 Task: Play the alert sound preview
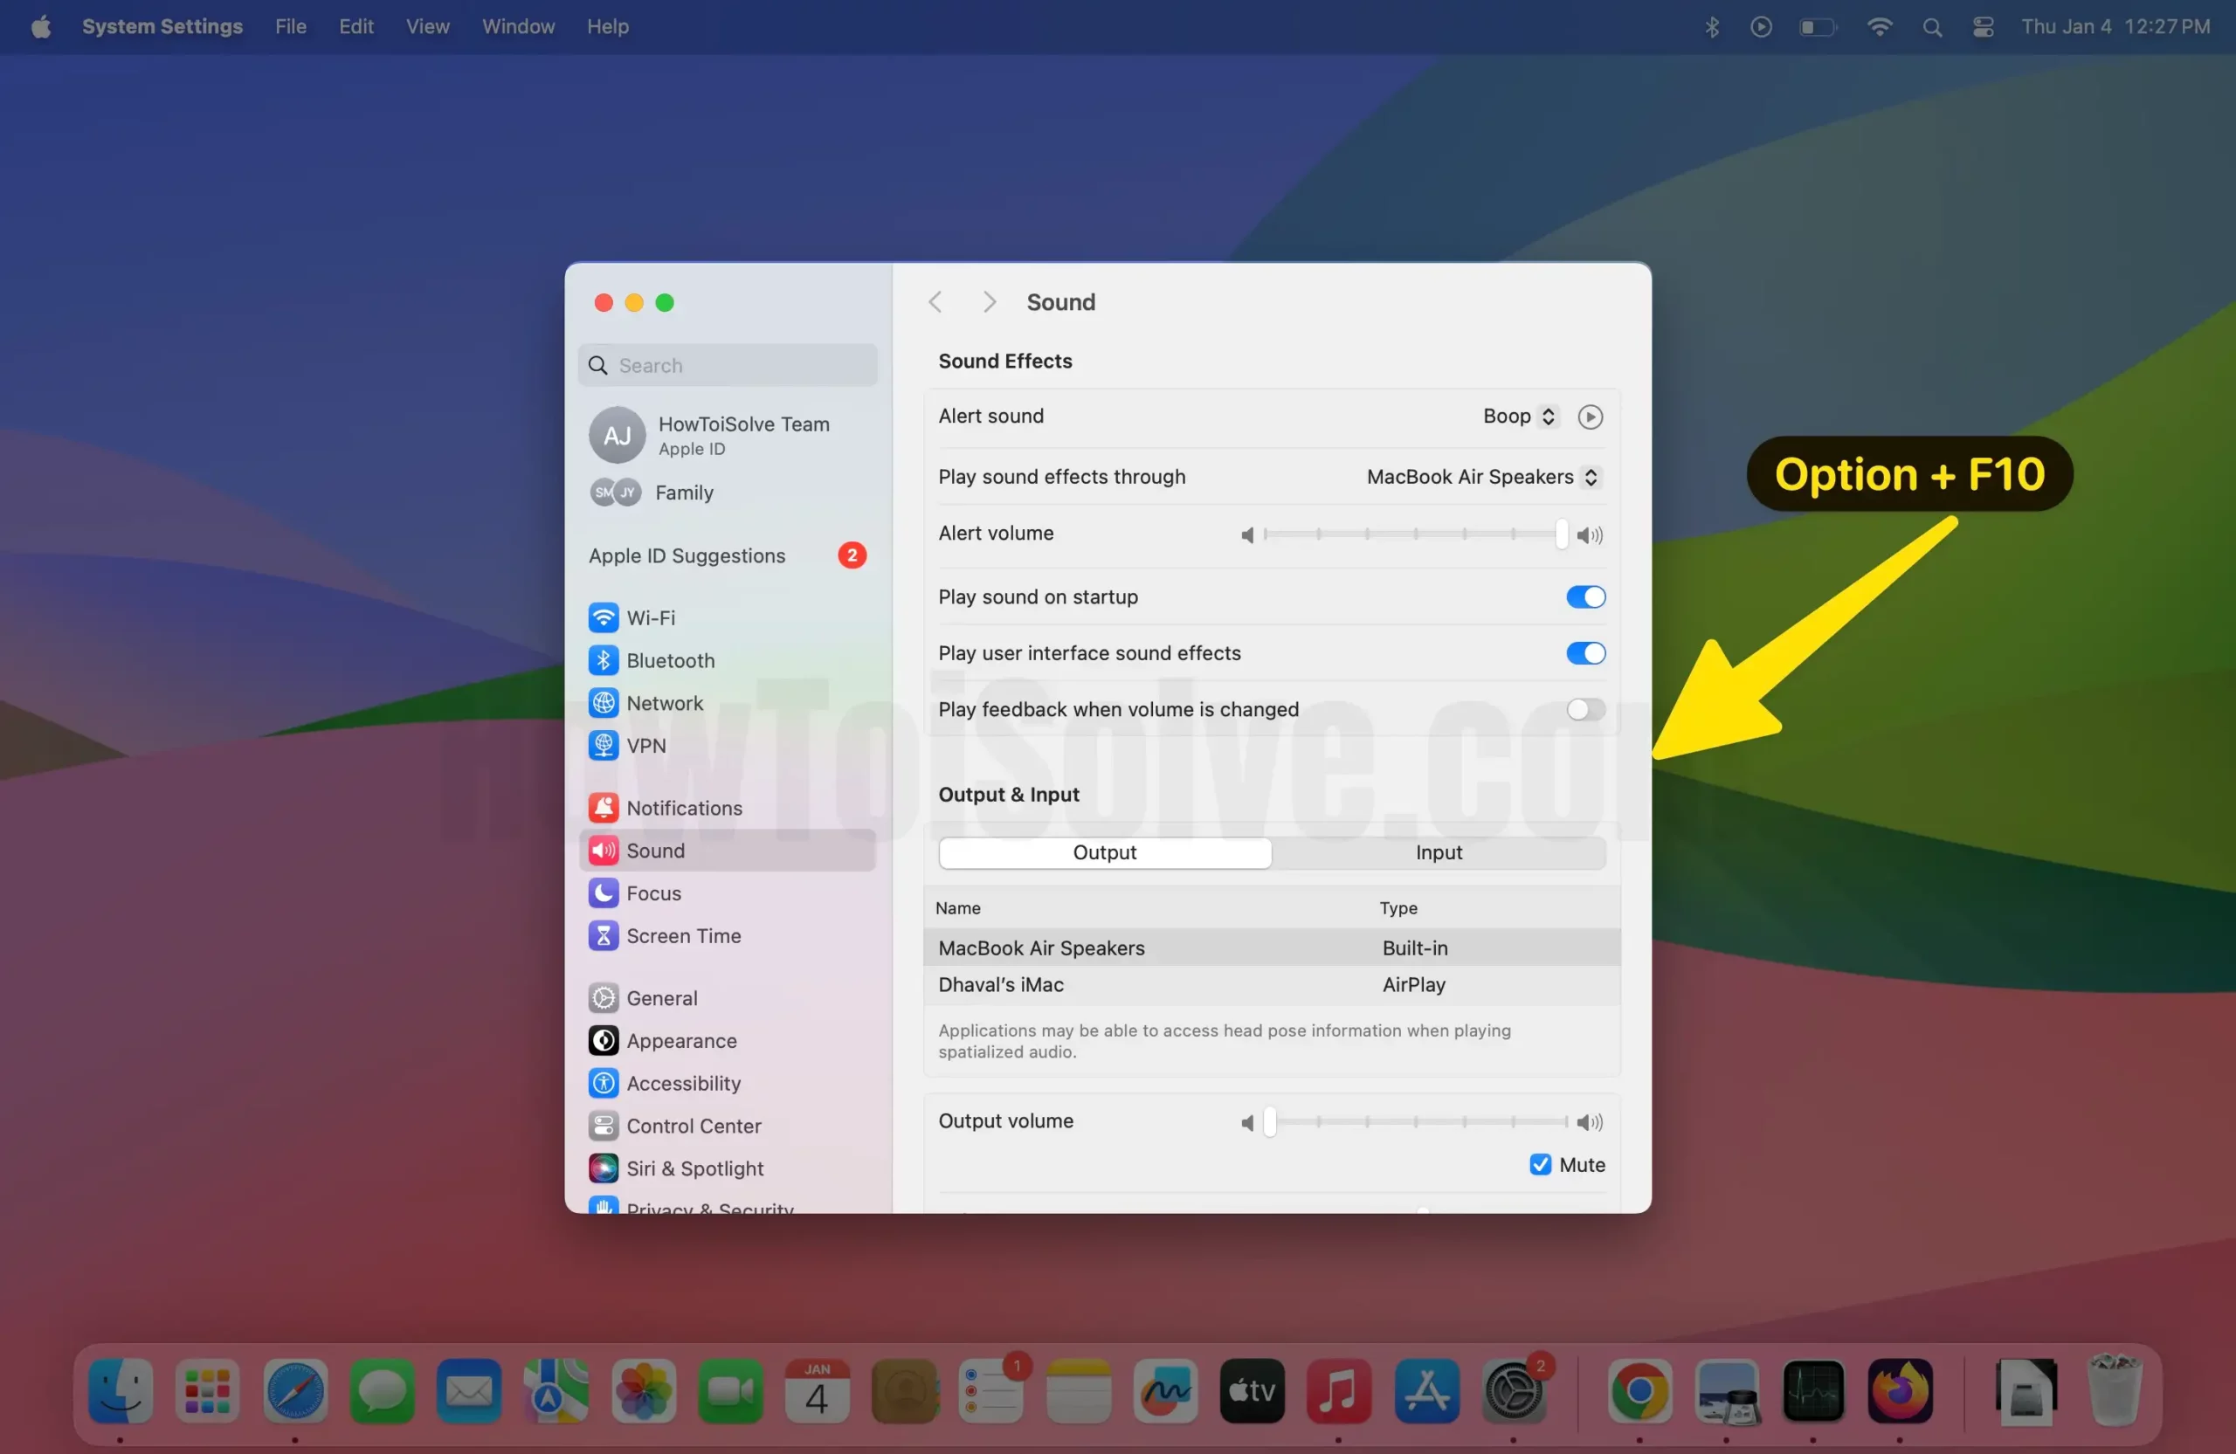(x=1590, y=416)
